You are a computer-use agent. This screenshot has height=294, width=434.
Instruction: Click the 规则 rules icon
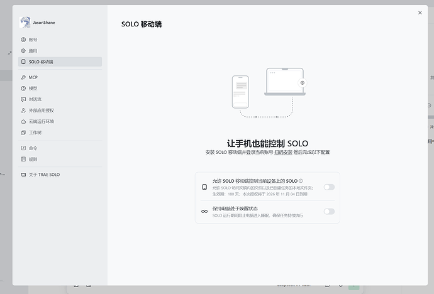[x=23, y=159]
